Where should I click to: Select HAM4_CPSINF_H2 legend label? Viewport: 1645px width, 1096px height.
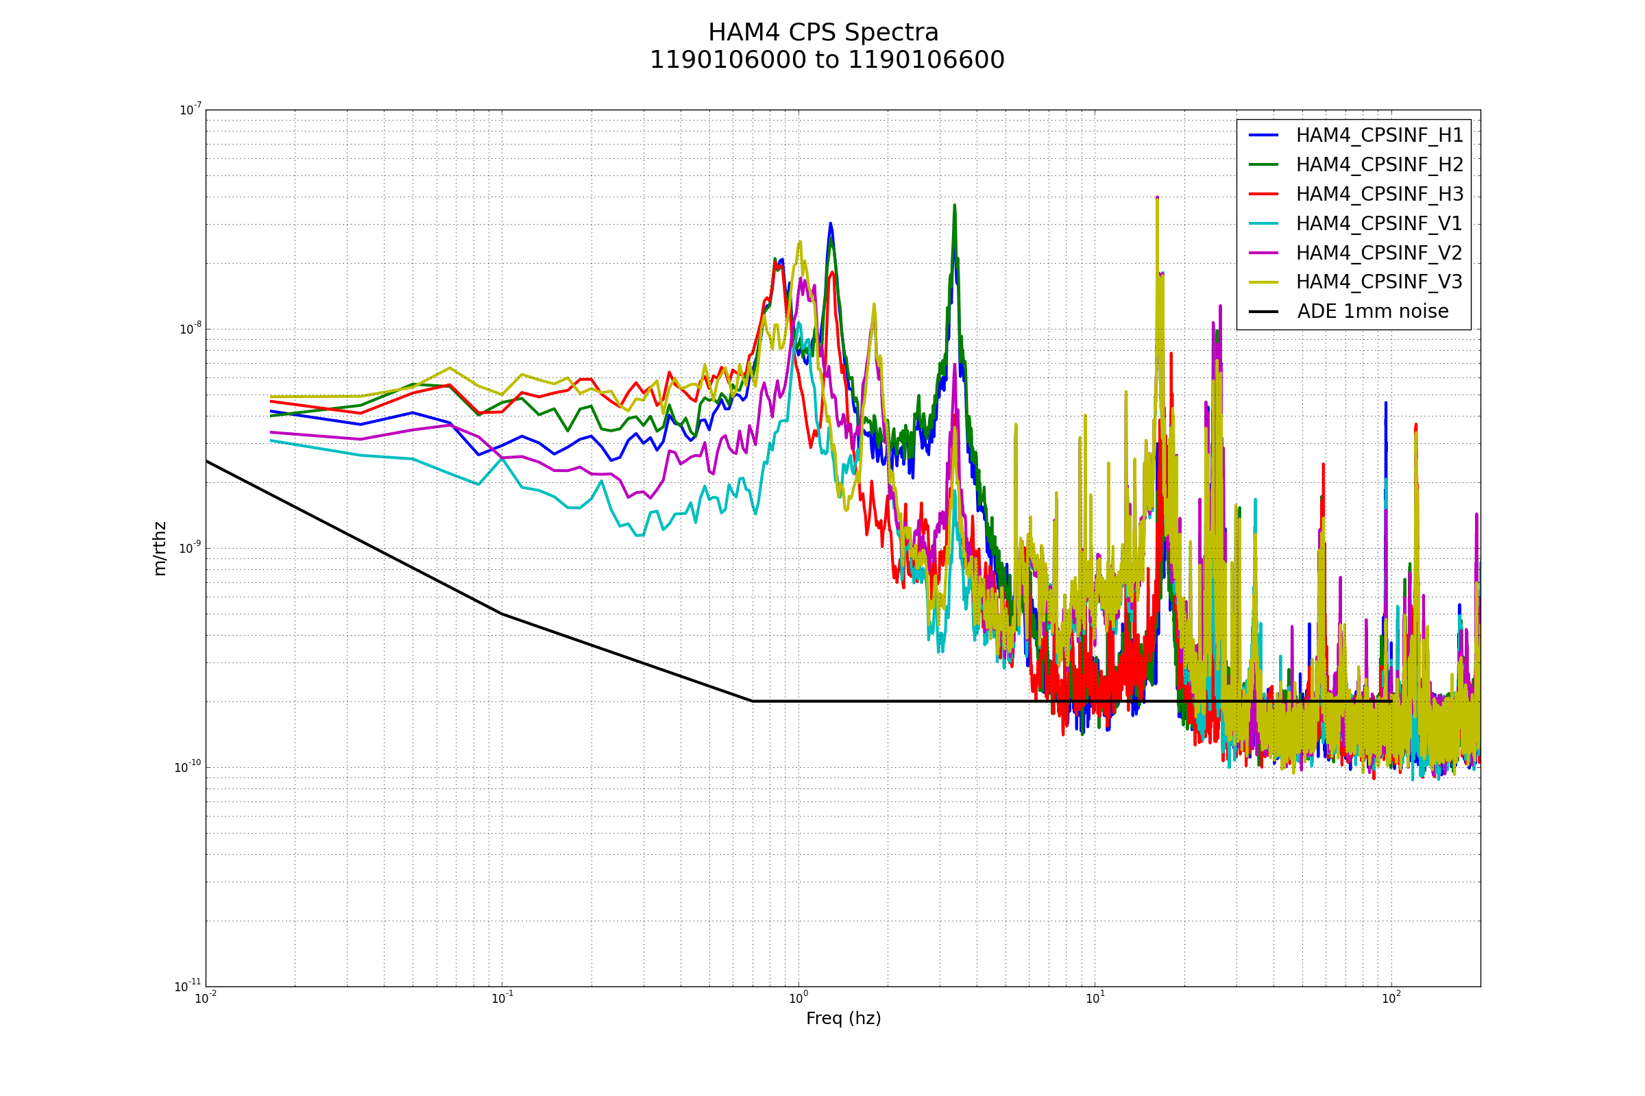pyautogui.click(x=1379, y=165)
